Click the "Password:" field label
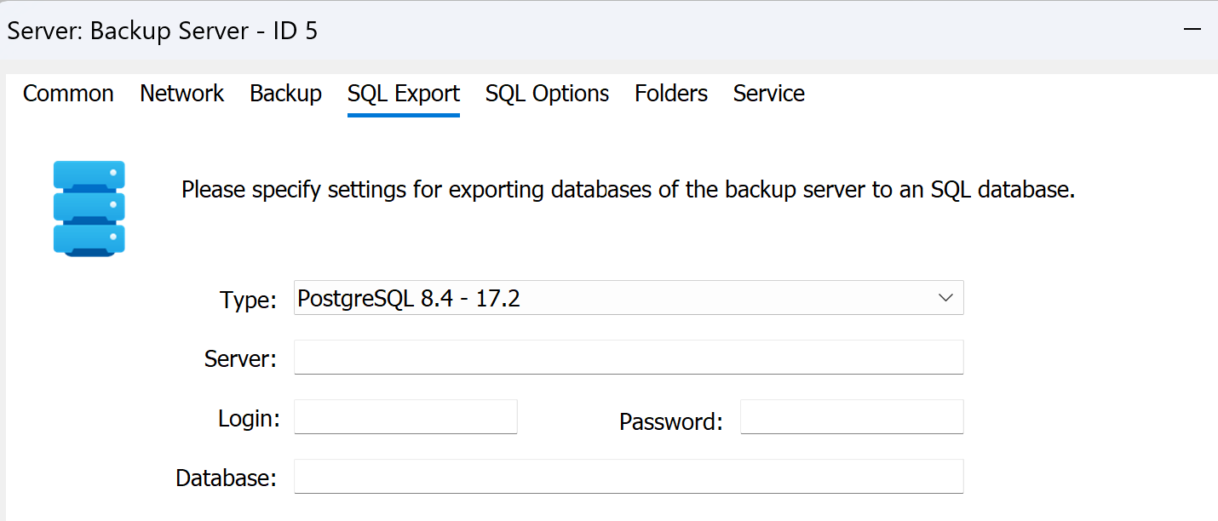 pyautogui.click(x=670, y=421)
